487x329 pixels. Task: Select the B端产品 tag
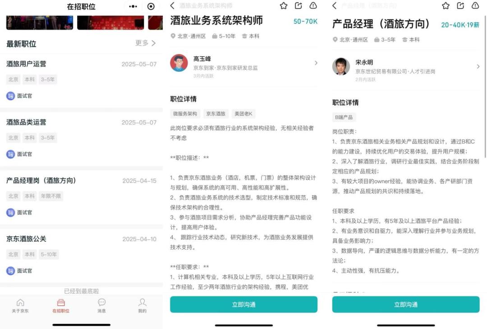tap(344, 117)
